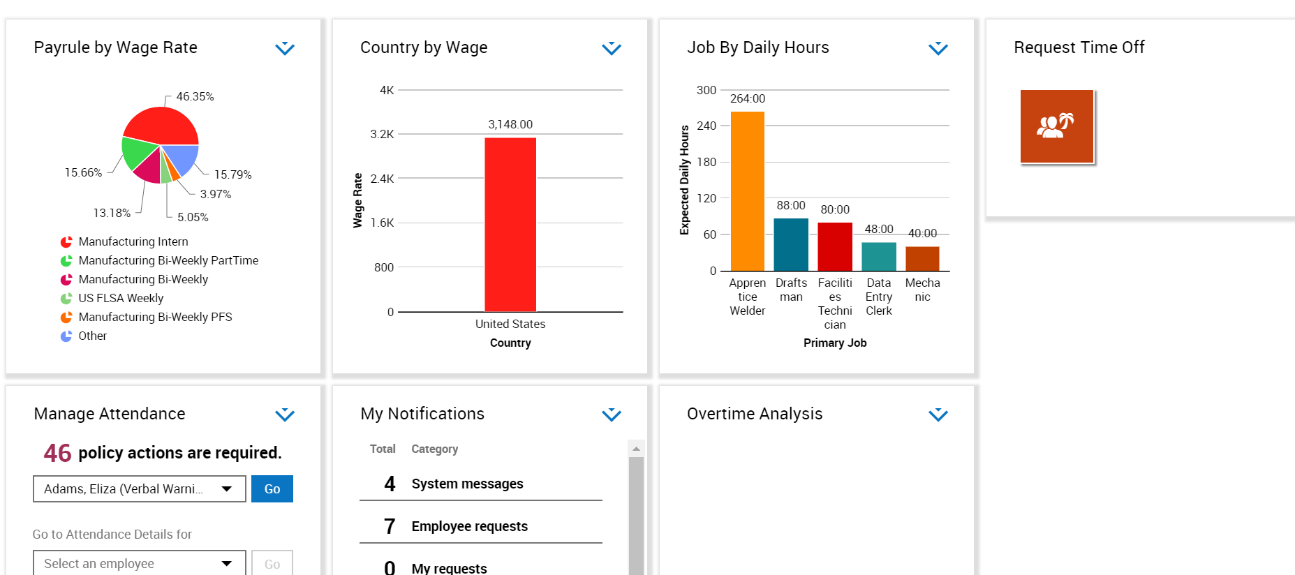The image size is (1295, 575).
Task: Click the US FLSA Weekly legend label
Action: (x=121, y=299)
